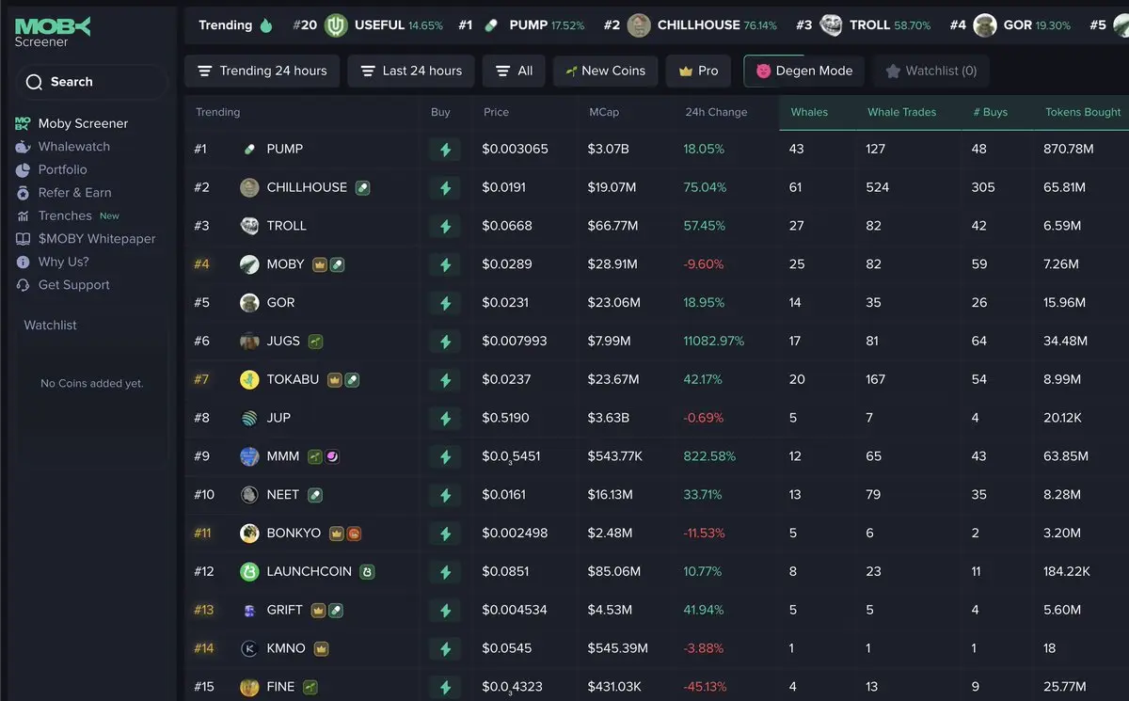1129x701 pixels.
Task: Open FINE token row
Action: [657, 687]
